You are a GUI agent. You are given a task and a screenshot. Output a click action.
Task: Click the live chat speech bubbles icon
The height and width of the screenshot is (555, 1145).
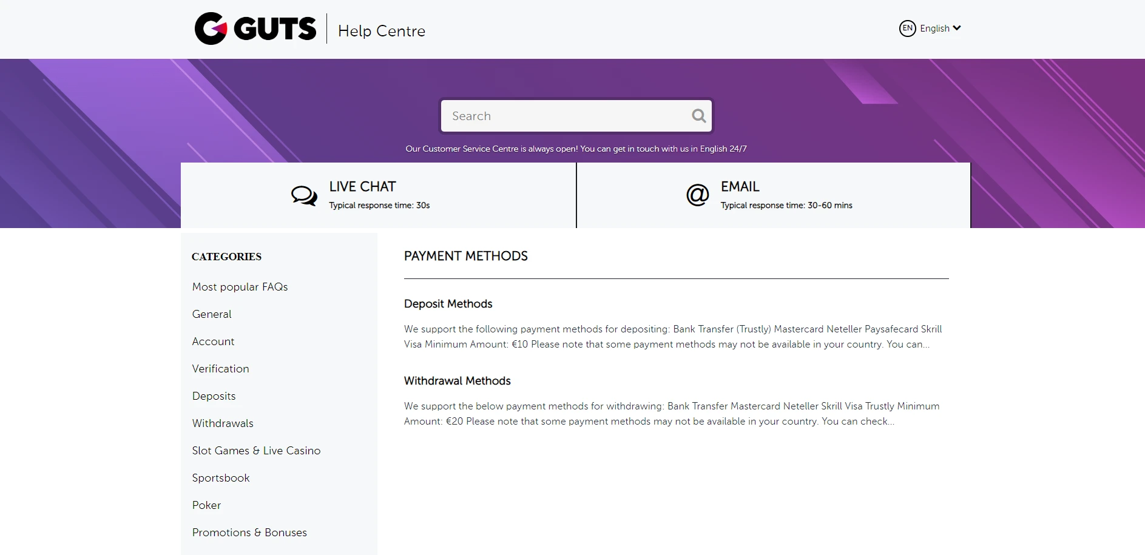coord(304,195)
